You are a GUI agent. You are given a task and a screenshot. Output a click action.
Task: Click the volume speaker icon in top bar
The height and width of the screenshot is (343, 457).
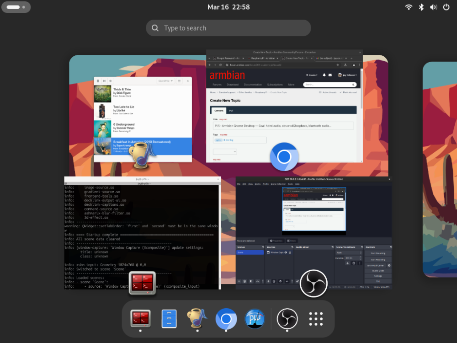point(433,7)
